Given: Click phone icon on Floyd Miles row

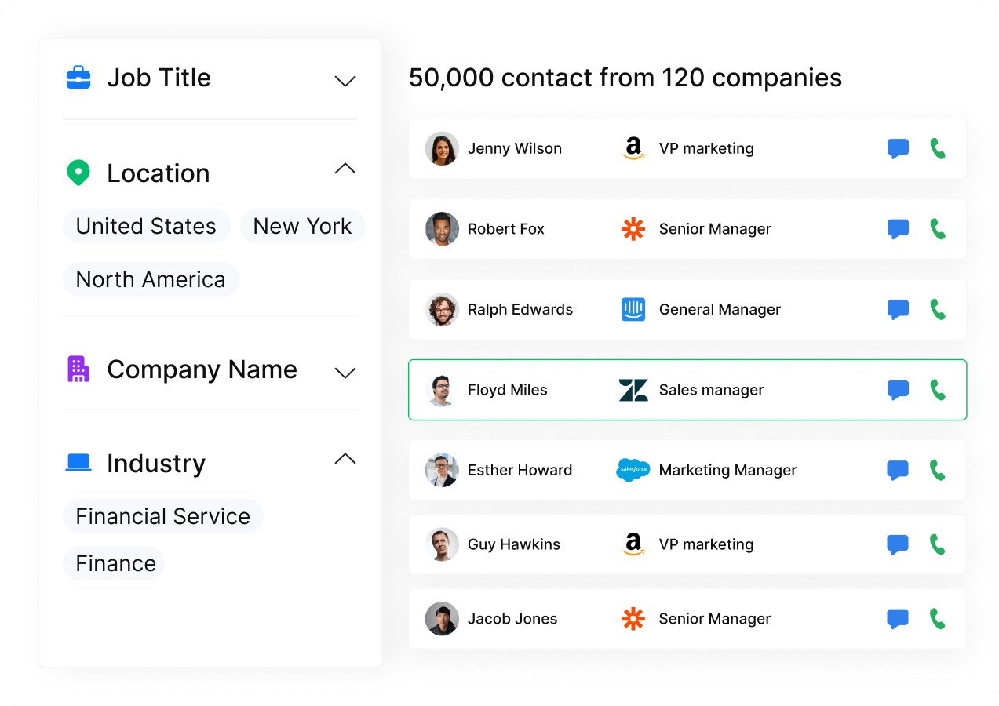Looking at the screenshot, I should pos(938,390).
